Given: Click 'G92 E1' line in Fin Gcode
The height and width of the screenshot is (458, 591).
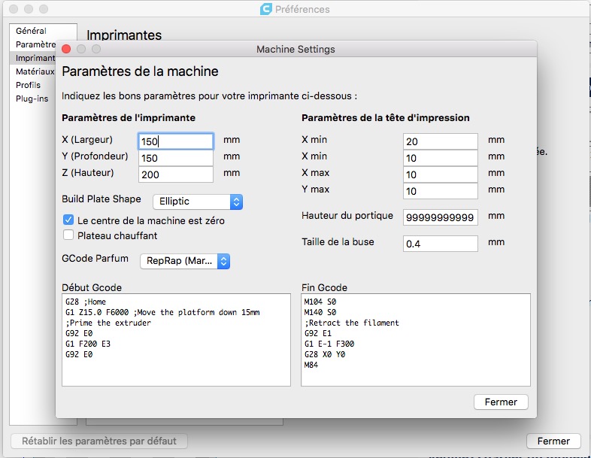Looking at the screenshot, I should (318, 333).
